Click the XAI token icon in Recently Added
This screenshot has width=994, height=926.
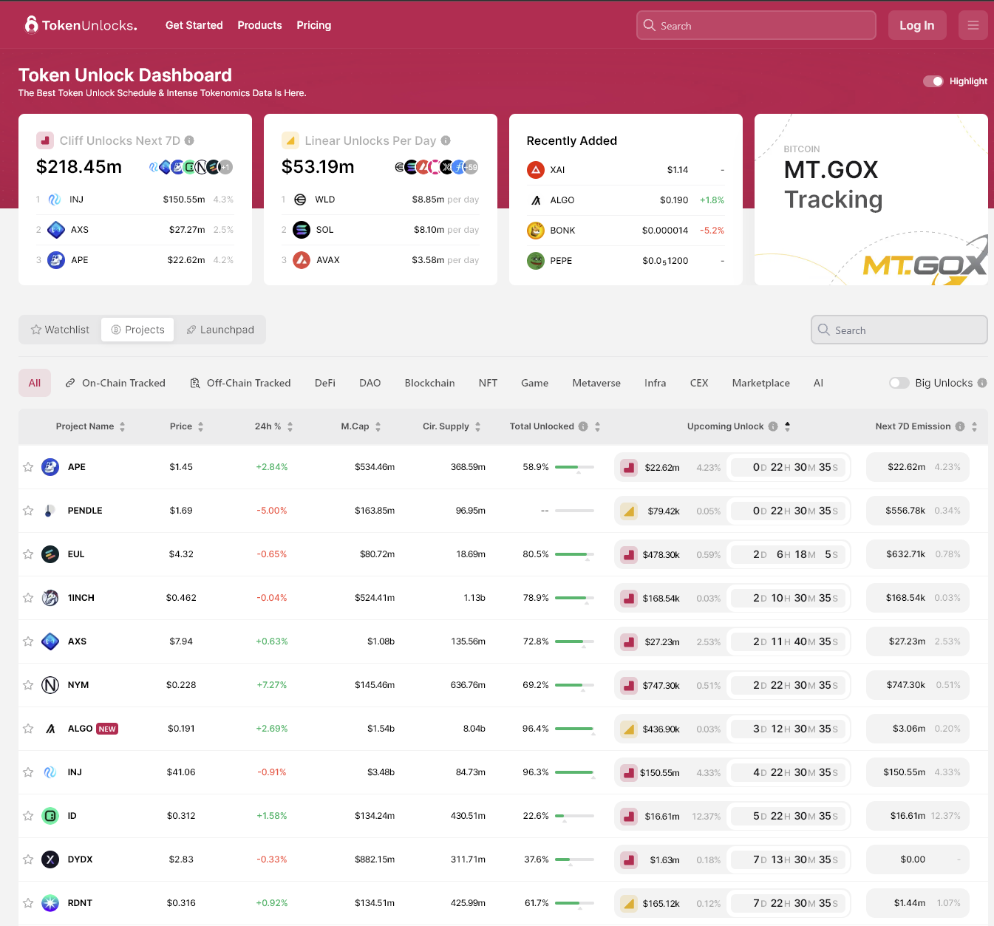(536, 170)
